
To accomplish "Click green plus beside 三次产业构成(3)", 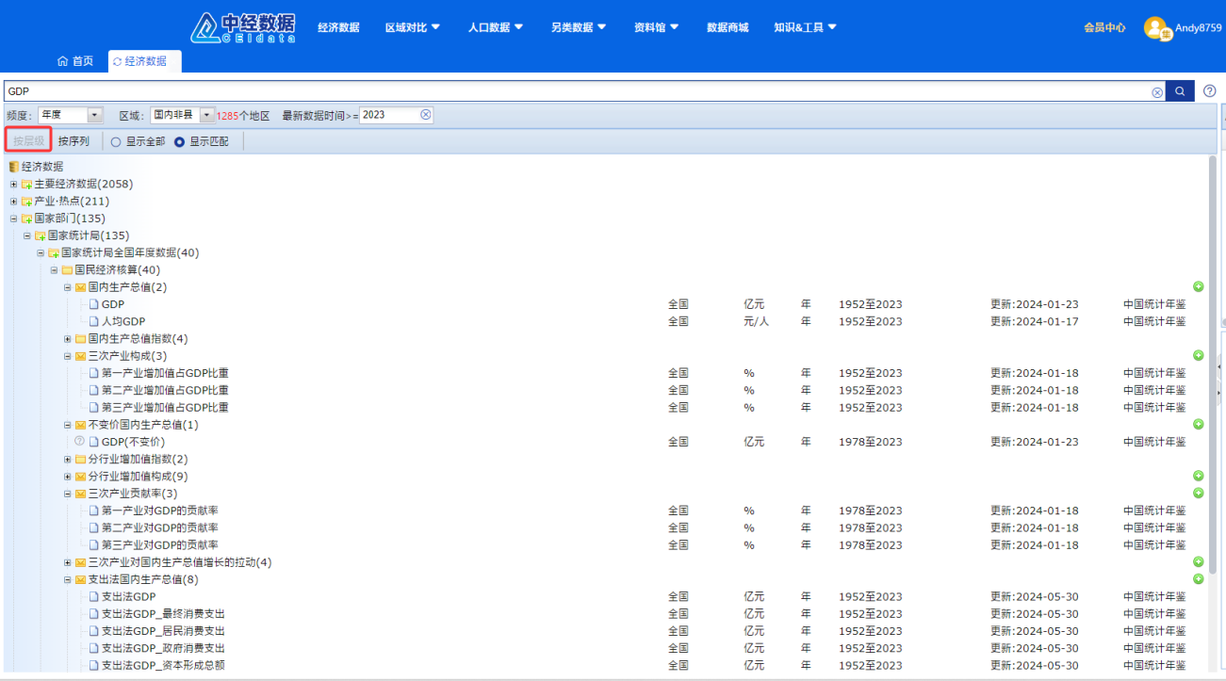I will [x=1198, y=355].
